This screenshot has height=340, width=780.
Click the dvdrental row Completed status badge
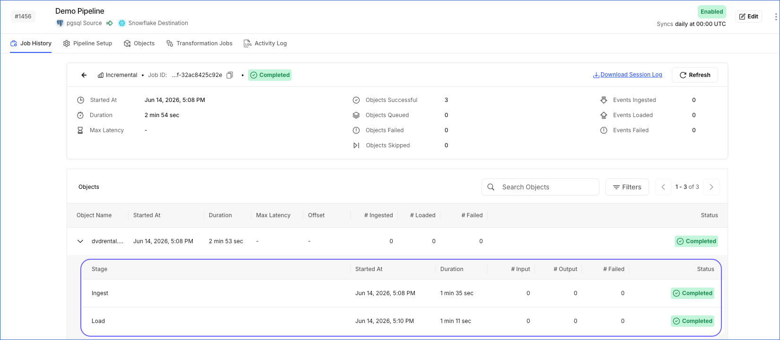point(696,241)
